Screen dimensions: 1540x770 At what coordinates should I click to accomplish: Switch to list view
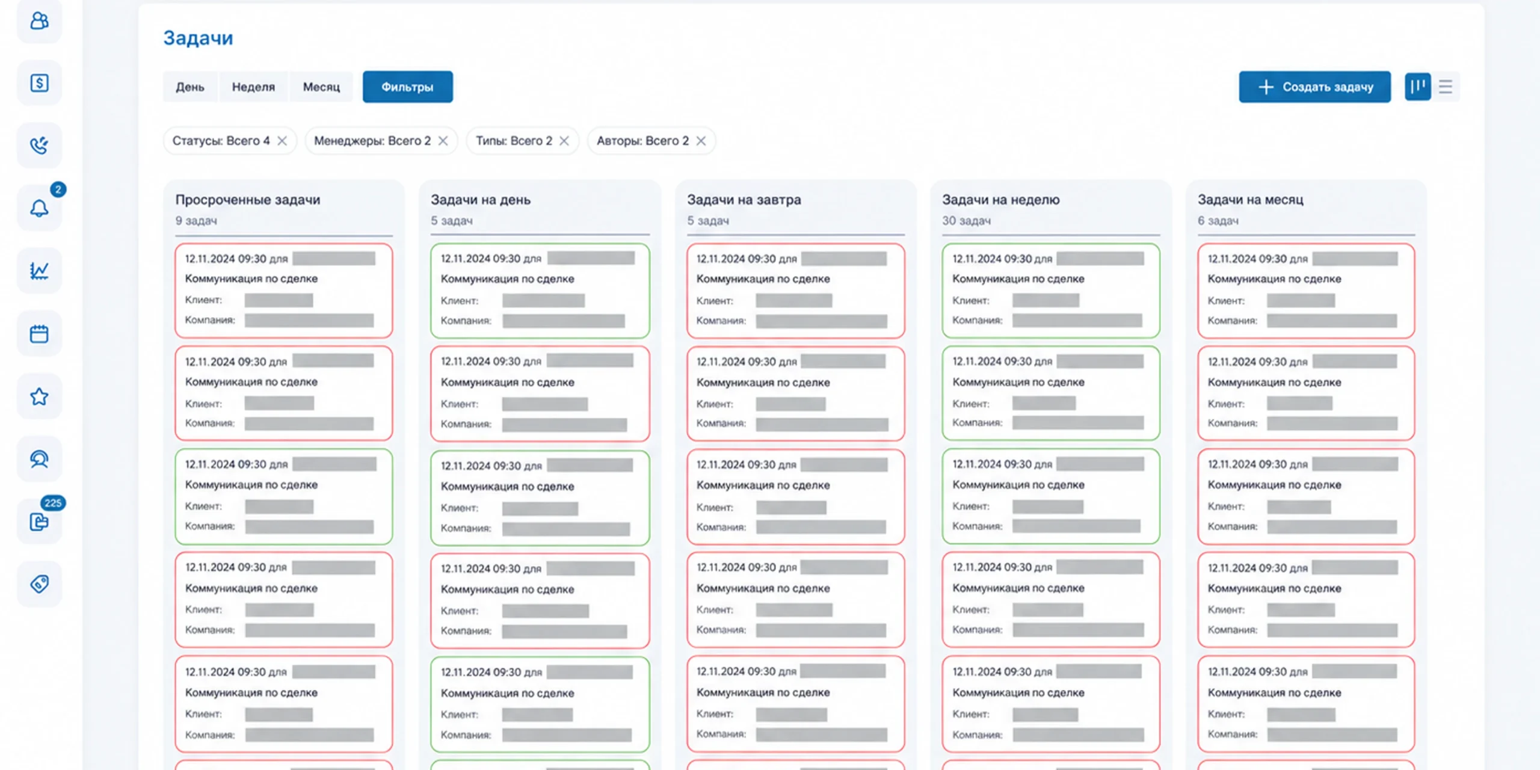click(1446, 87)
